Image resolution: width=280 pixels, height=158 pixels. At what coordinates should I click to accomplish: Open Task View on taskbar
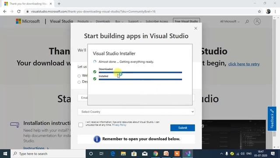tap(101, 154)
